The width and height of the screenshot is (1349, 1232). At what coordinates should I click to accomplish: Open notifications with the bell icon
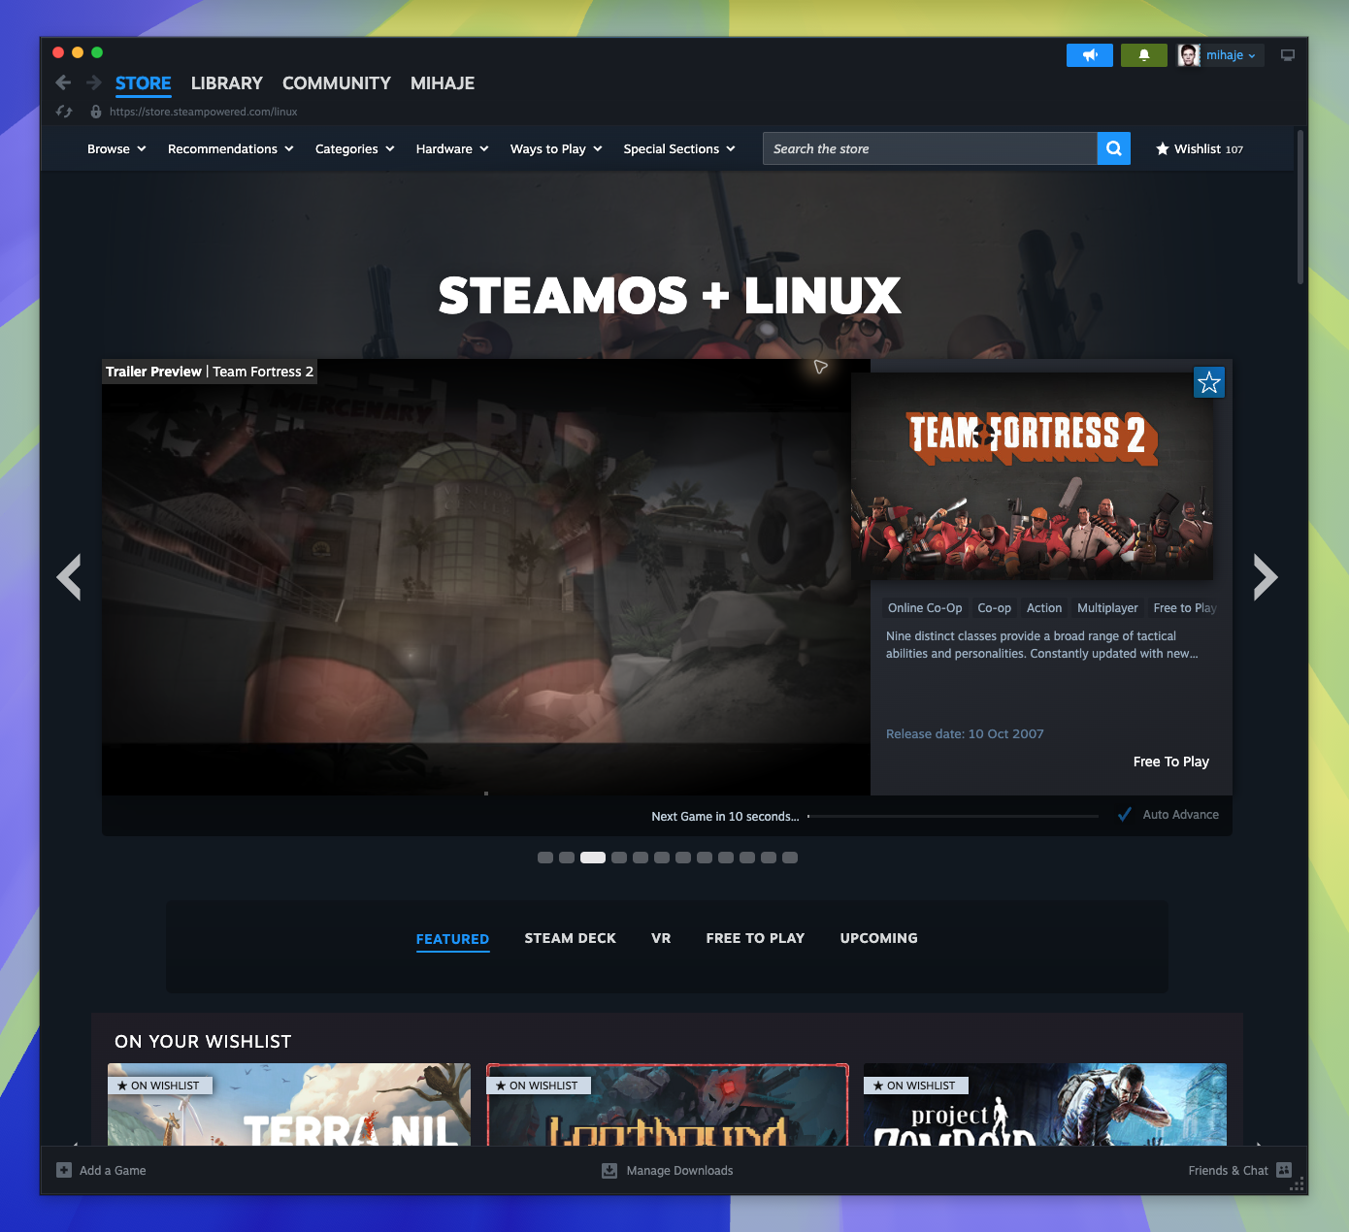(1144, 55)
